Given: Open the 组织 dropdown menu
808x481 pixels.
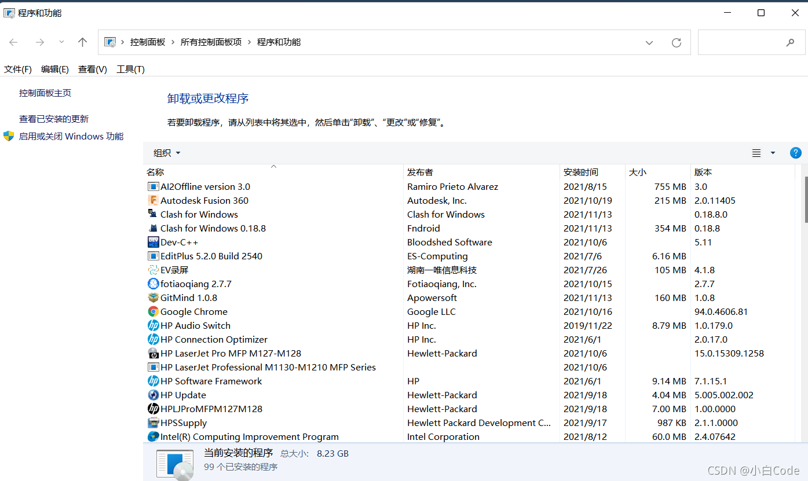Looking at the screenshot, I should coord(167,153).
